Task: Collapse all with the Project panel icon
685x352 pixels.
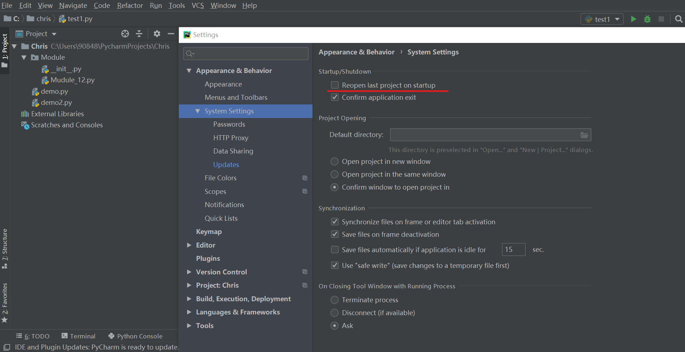Action: point(139,34)
